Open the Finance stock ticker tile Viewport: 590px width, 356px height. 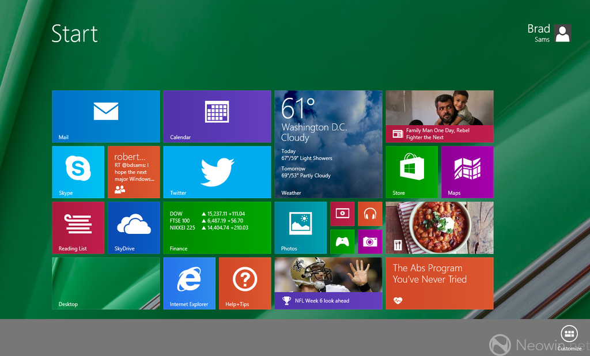point(217,227)
